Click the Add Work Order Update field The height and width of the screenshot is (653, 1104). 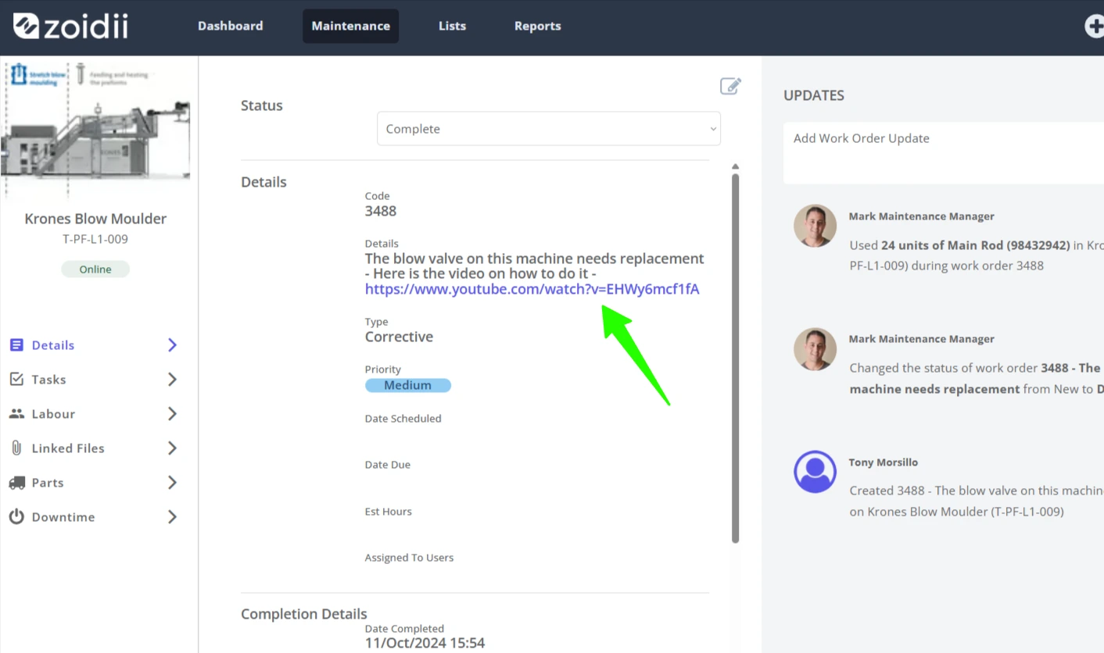(x=944, y=153)
